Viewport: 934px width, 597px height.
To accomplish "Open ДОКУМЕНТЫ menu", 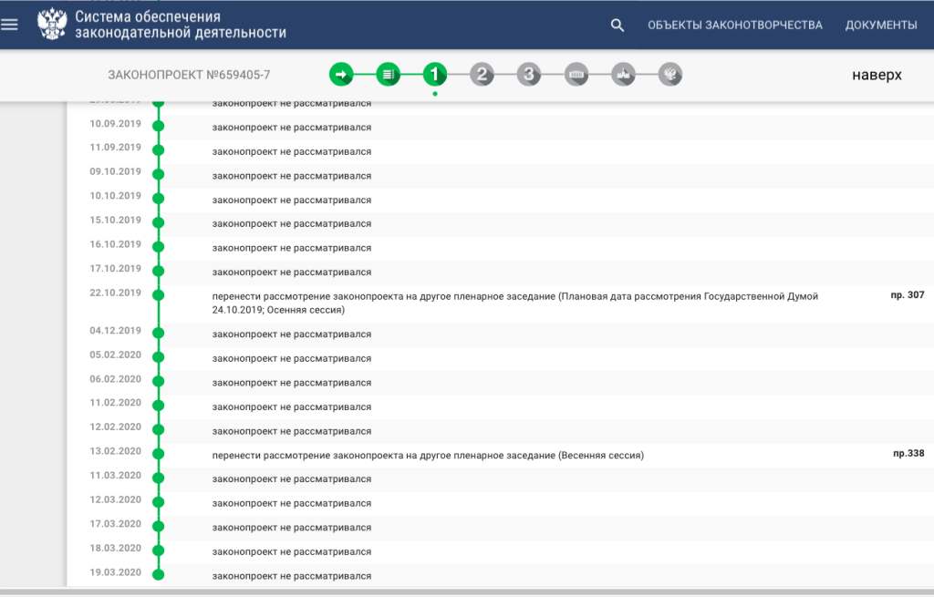I will pyautogui.click(x=880, y=26).
